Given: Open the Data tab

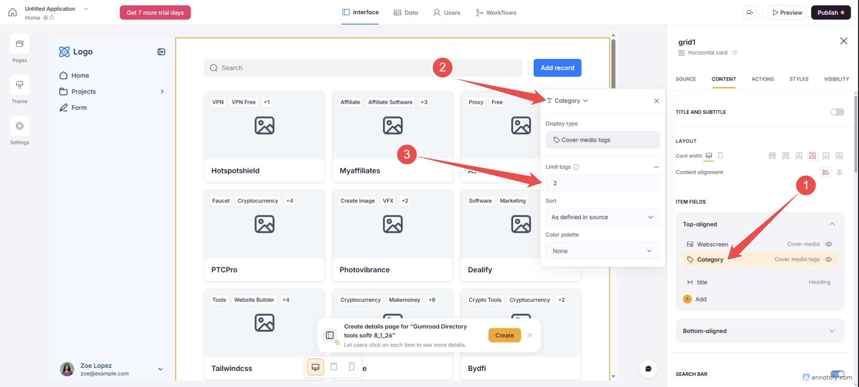Looking at the screenshot, I should coord(406,13).
